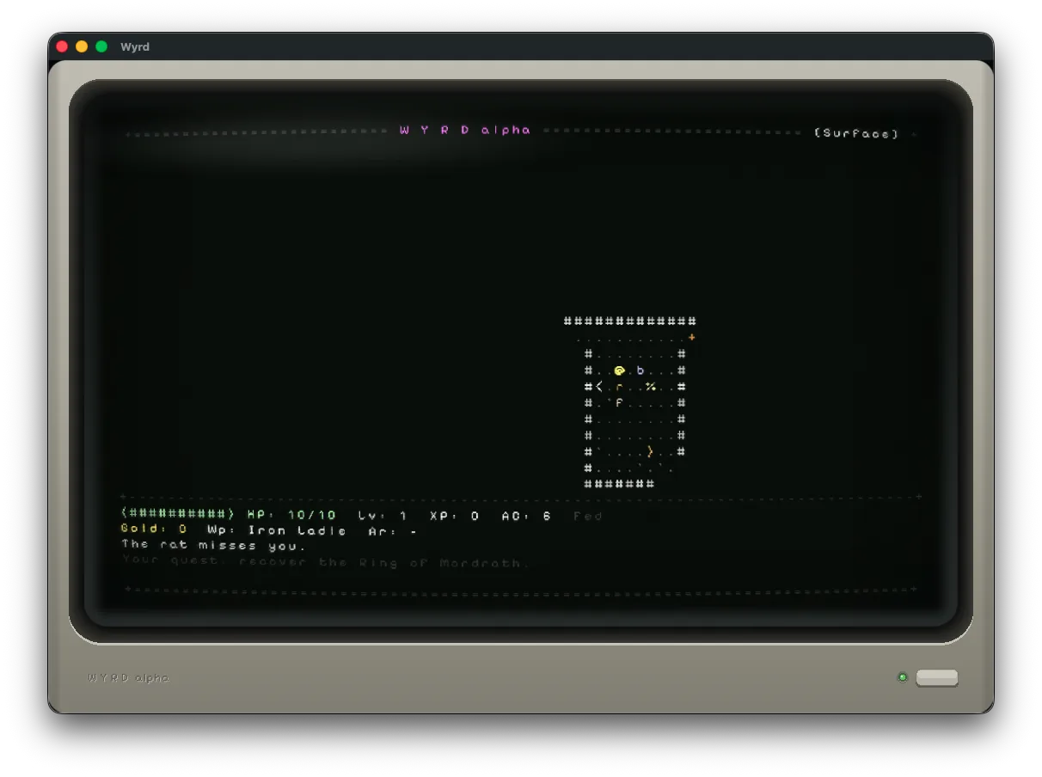Click the 'Wp: Iron Ladle' weapon entry
The width and height of the screenshot is (1042, 777).
(277, 530)
